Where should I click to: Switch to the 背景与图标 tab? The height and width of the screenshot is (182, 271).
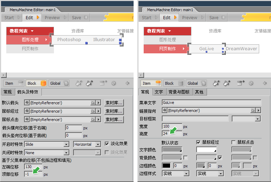(179, 92)
